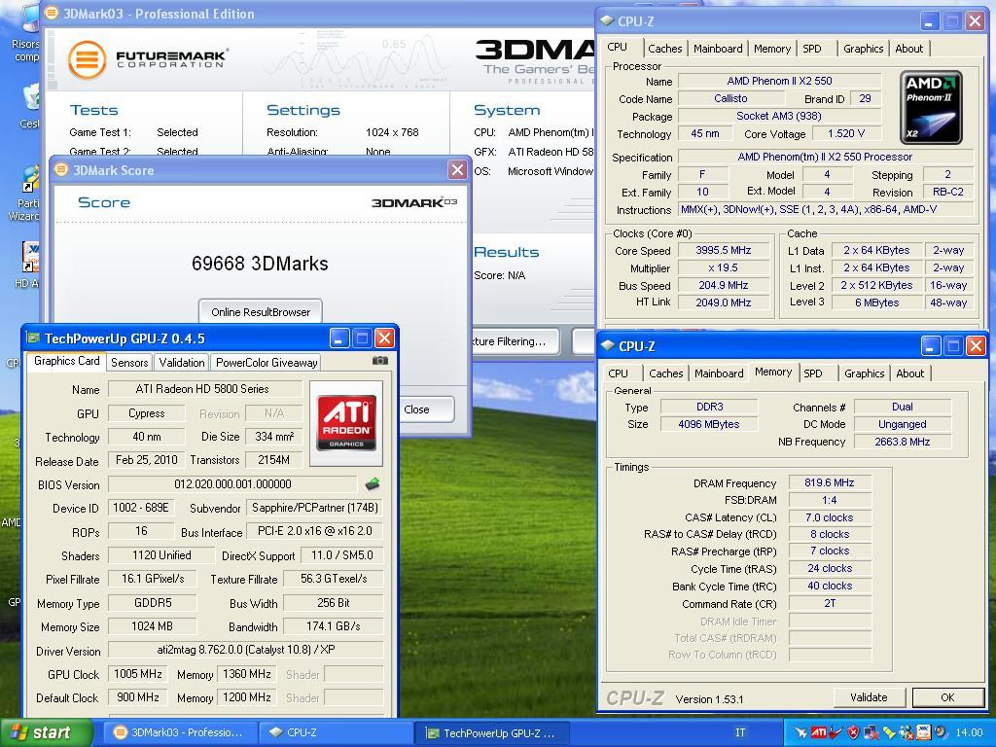The width and height of the screenshot is (996, 747).
Task: Click the lower CPU-Z title bar icon
Action: click(608, 345)
